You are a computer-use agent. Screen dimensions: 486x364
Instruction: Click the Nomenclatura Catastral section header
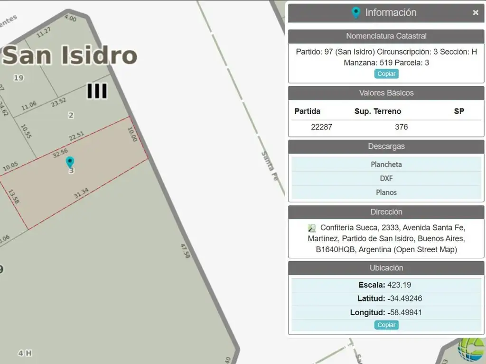386,36
